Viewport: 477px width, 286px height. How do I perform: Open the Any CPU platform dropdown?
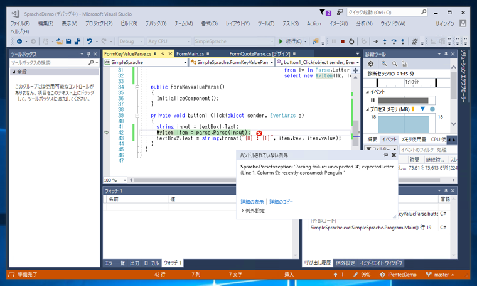tap(169, 41)
